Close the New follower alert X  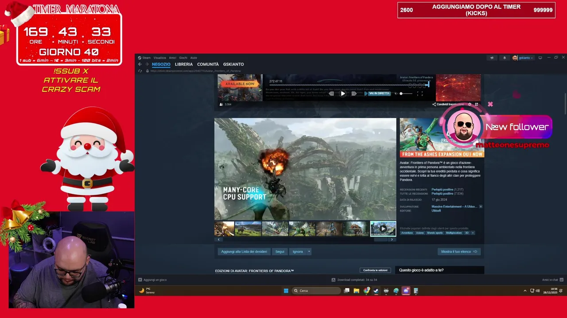[490, 104]
